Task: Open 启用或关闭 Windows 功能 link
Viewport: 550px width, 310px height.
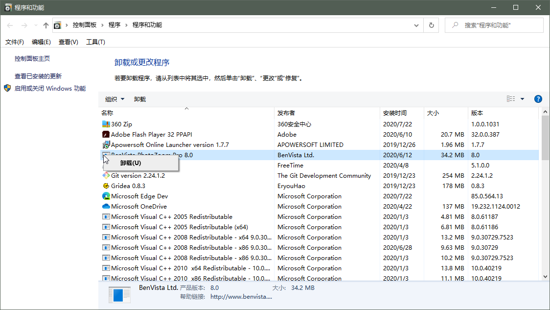Action: coord(50,89)
